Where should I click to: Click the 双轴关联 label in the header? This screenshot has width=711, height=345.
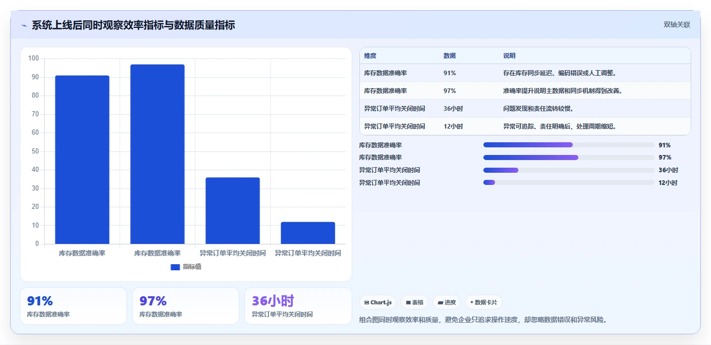676,25
